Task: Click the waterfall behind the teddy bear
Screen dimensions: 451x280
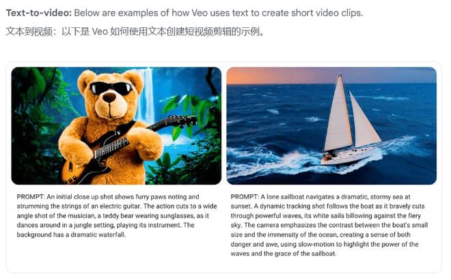Action: [146, 95]
